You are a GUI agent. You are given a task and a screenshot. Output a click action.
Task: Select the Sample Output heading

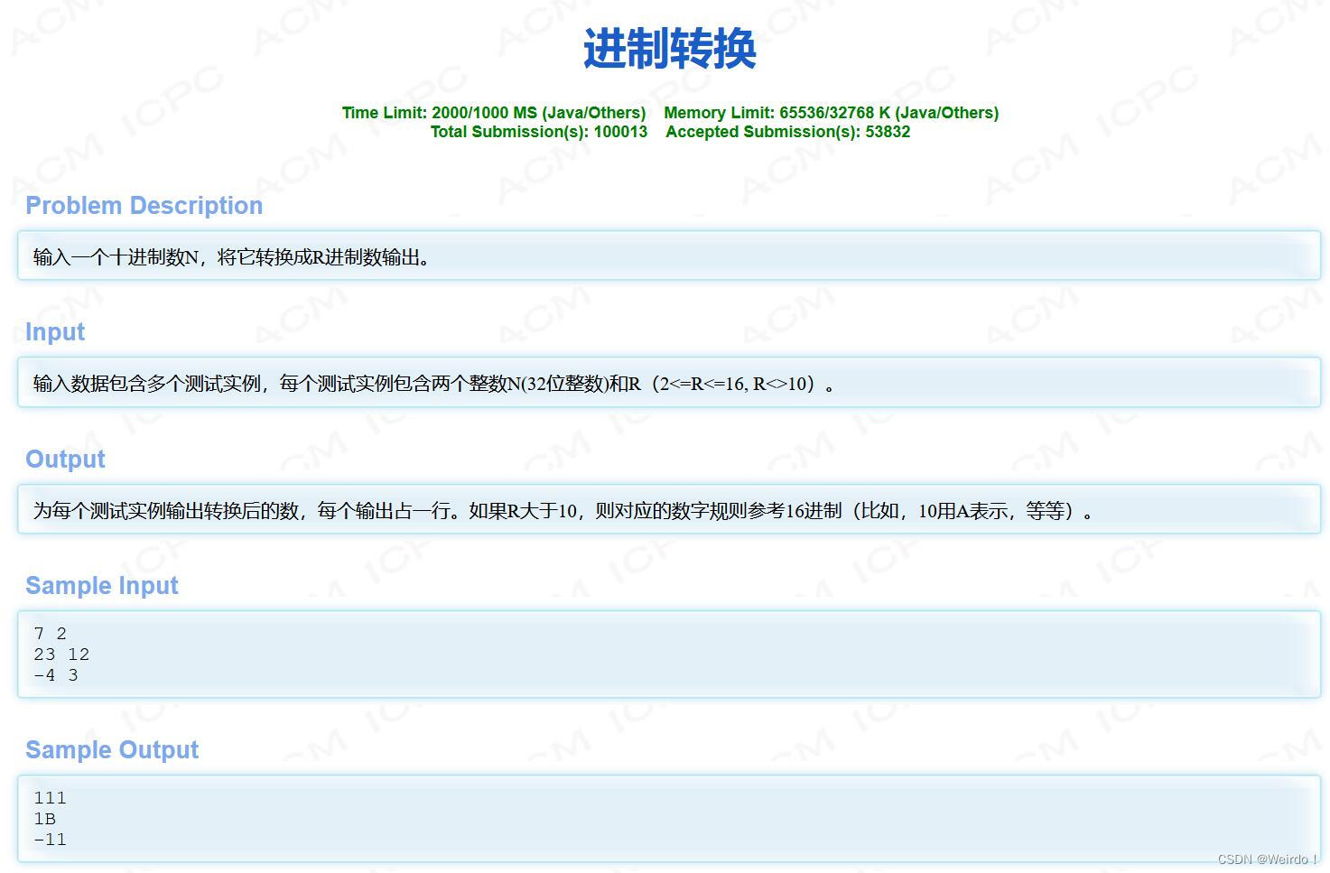pyautogui.click(x=112, y=750)
